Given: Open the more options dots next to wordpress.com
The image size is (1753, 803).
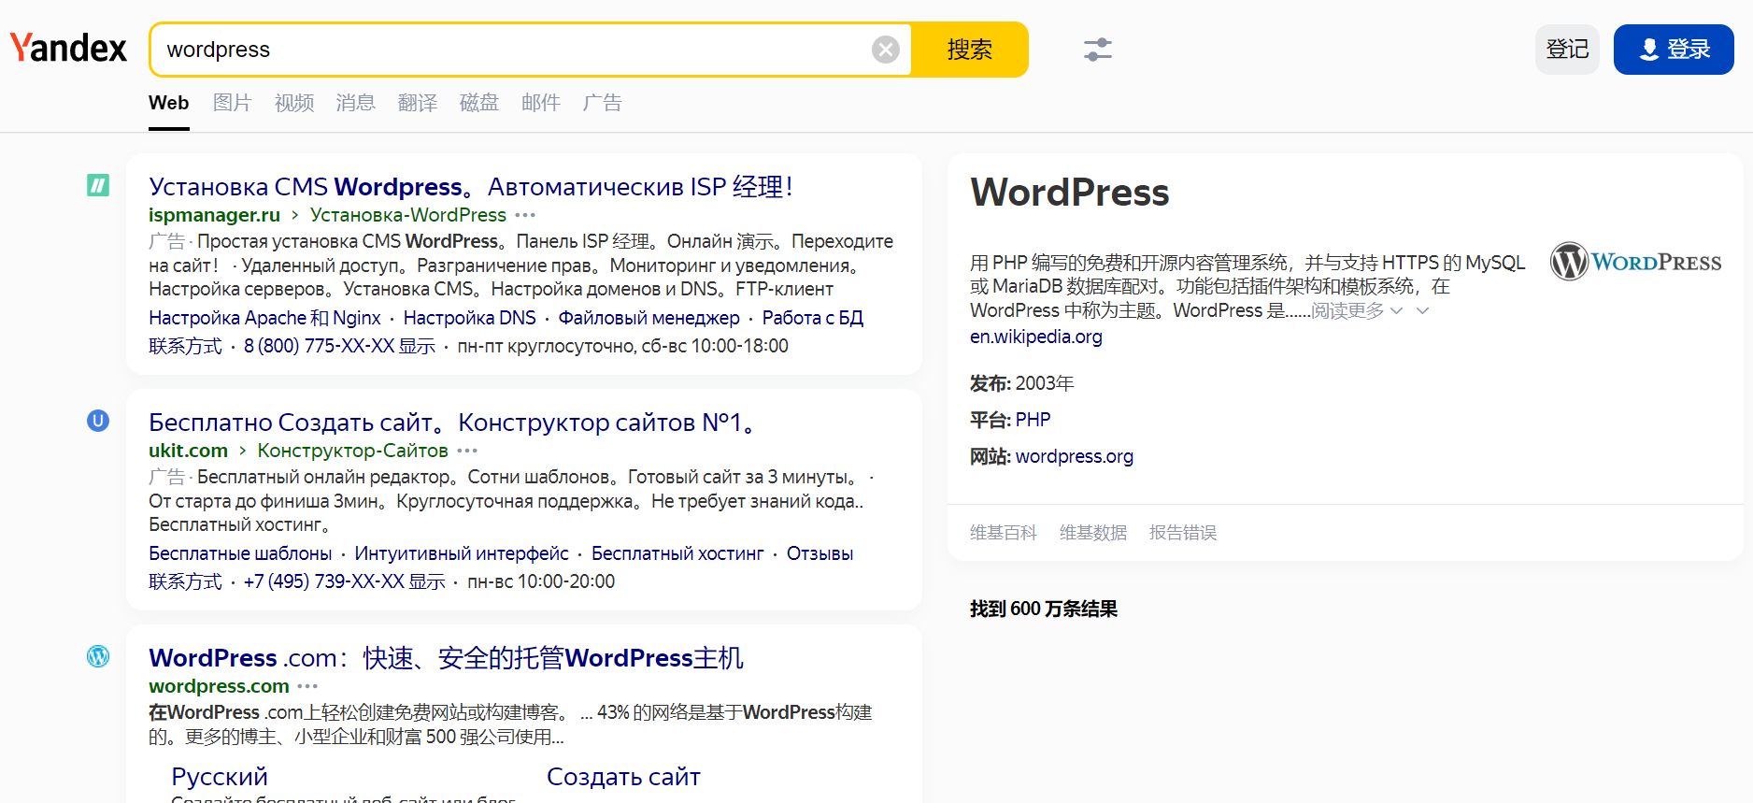Looking at the screenshot, I should click(307, 686).
